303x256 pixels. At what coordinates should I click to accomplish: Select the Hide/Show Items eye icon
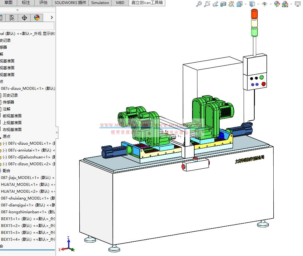tap(265, 4)
